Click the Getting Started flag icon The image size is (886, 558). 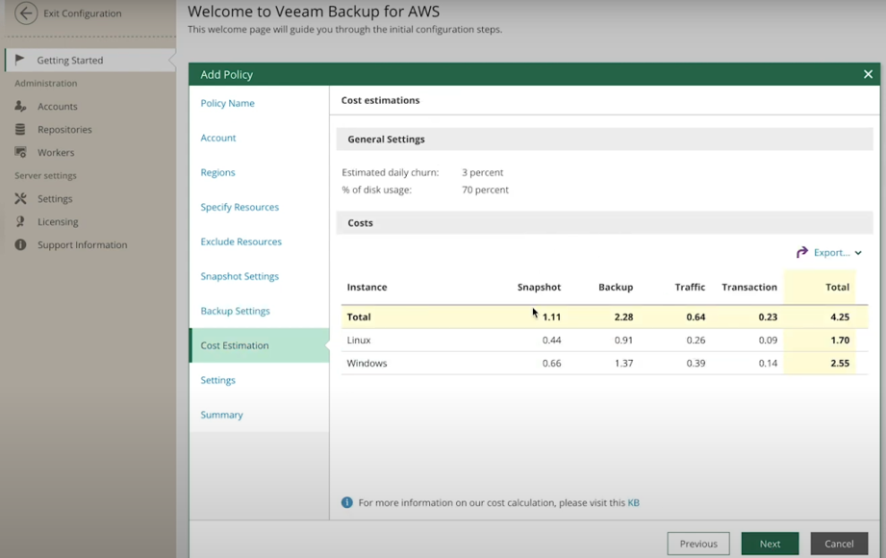click(x=20, y=60)
